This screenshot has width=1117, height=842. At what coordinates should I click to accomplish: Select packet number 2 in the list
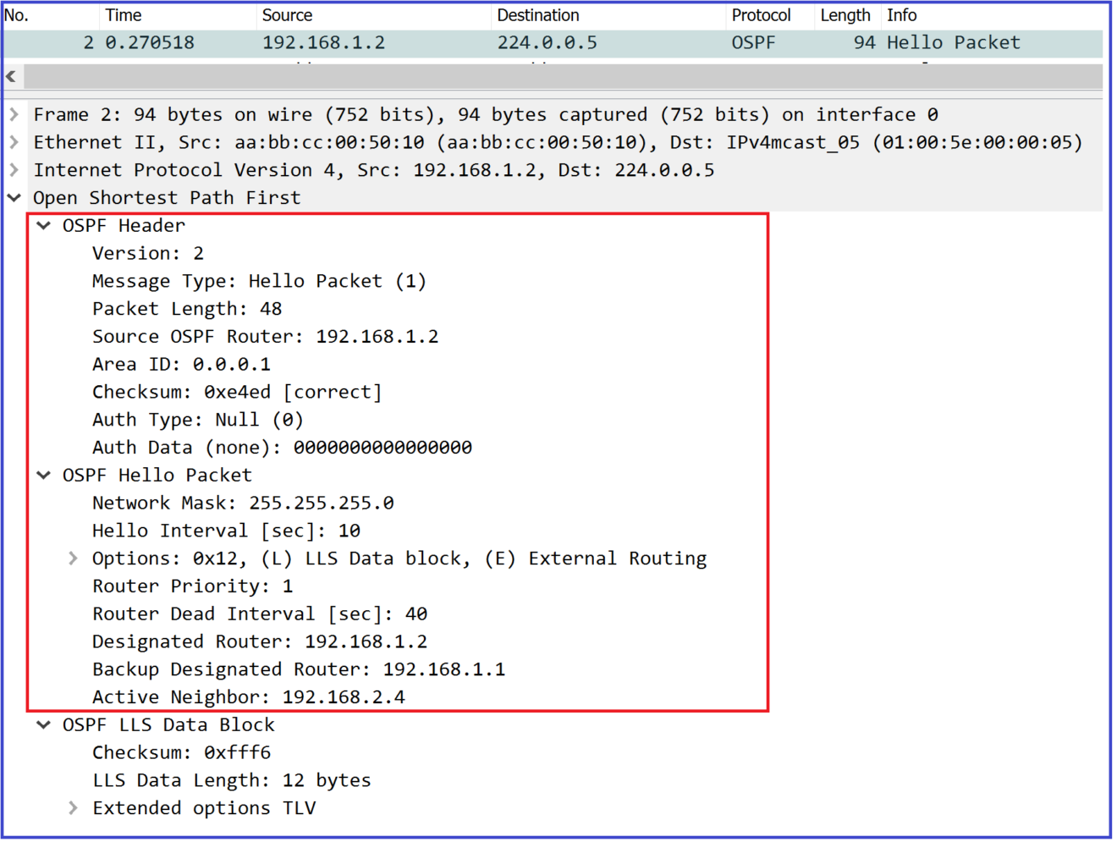[338, 42]
